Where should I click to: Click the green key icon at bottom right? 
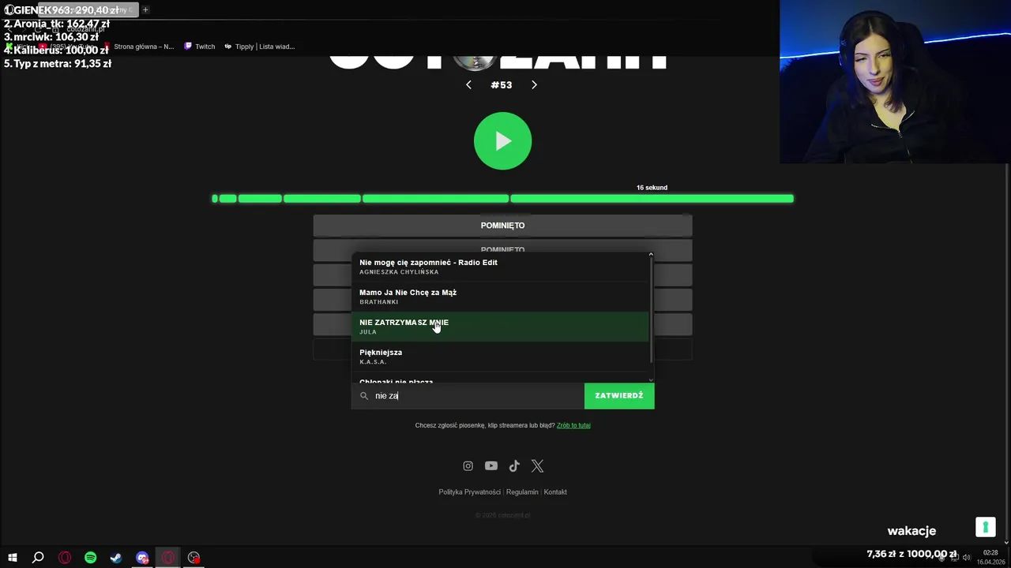click(985, 527)
